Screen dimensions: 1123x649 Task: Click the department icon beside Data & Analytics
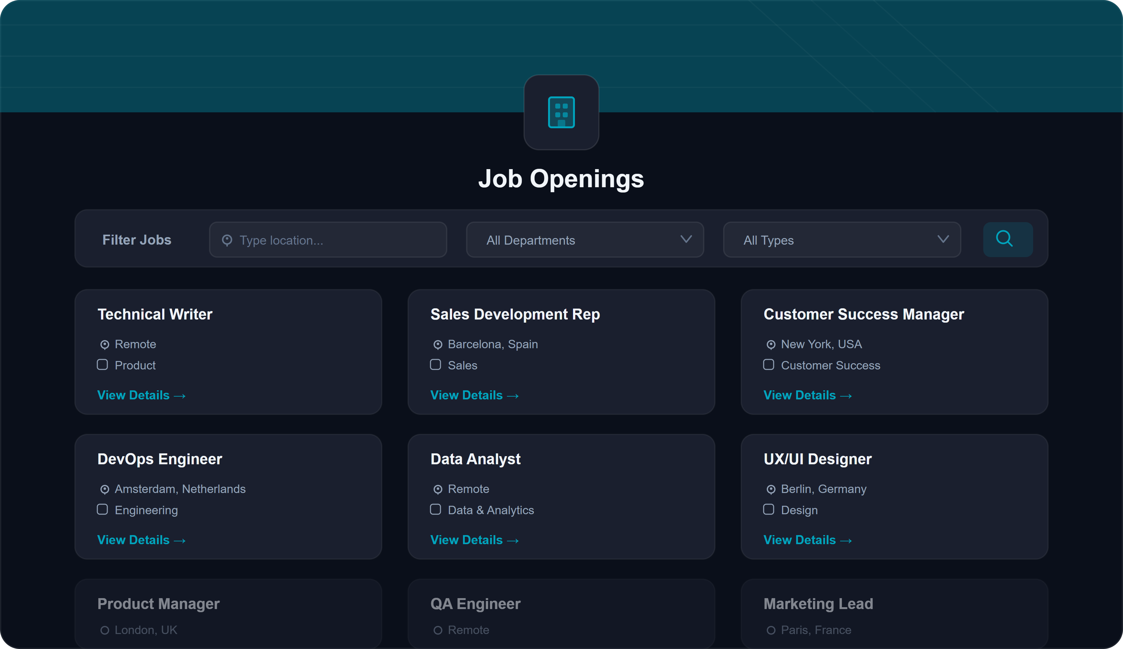(x=435, y=510)
